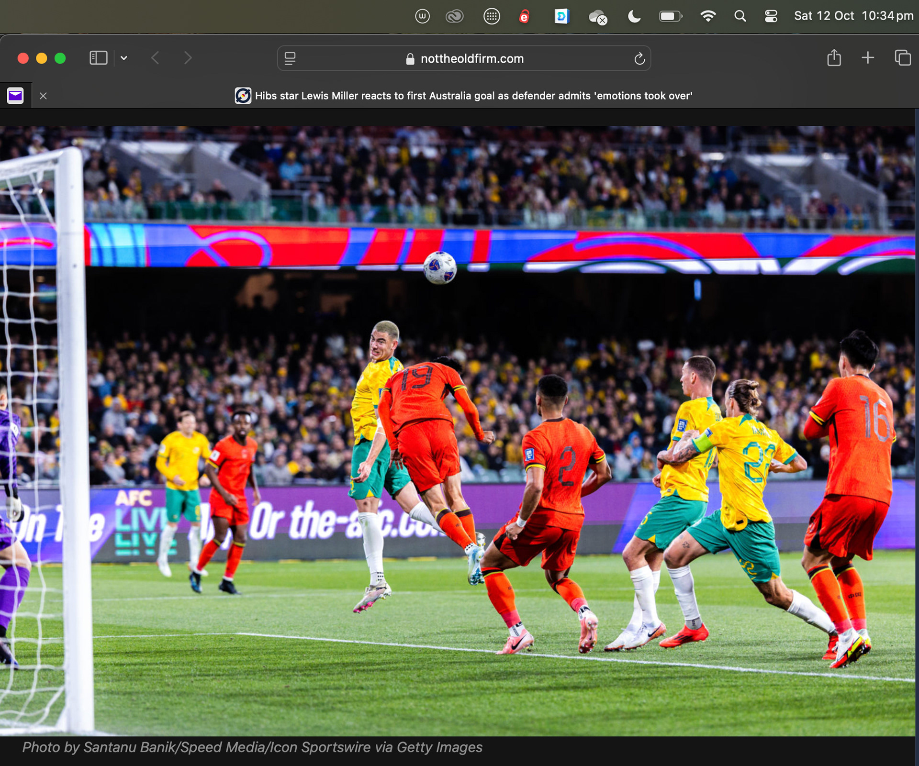
Task: Go forward to the next page
Action: (188, 58)
